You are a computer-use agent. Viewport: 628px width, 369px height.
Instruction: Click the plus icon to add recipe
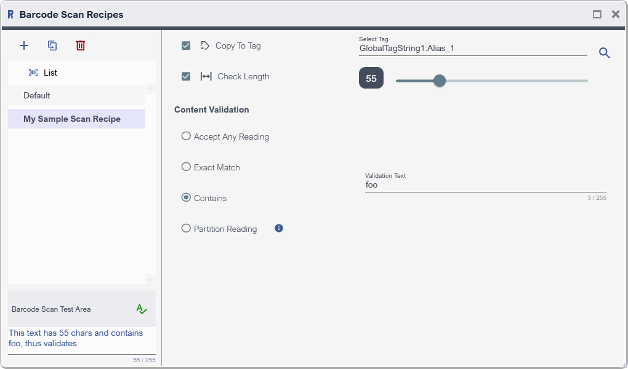click(x=24, y=46)
